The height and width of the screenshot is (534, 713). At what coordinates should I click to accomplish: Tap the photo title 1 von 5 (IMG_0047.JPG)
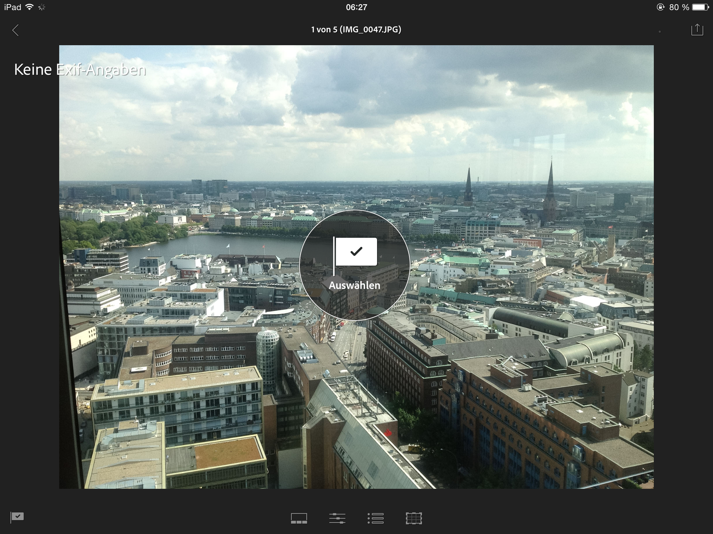coord(356,30)
